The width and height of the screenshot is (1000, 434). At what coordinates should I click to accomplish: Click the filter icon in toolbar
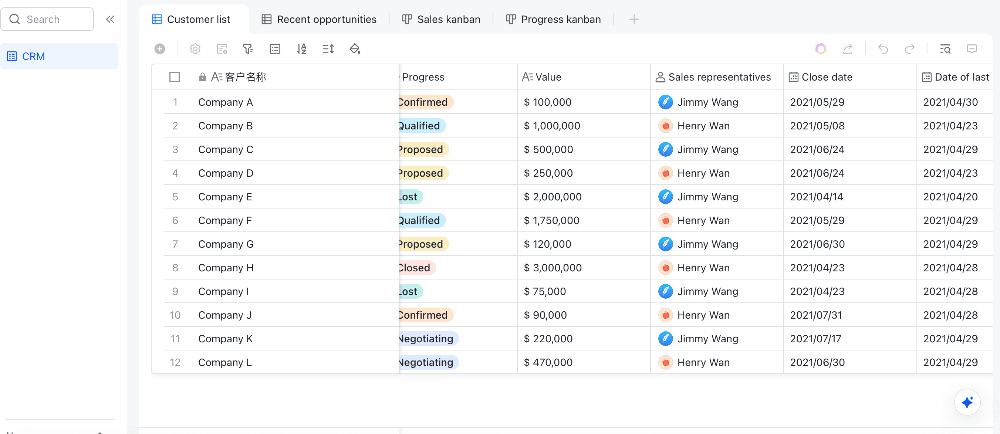[x=248, y=49]
